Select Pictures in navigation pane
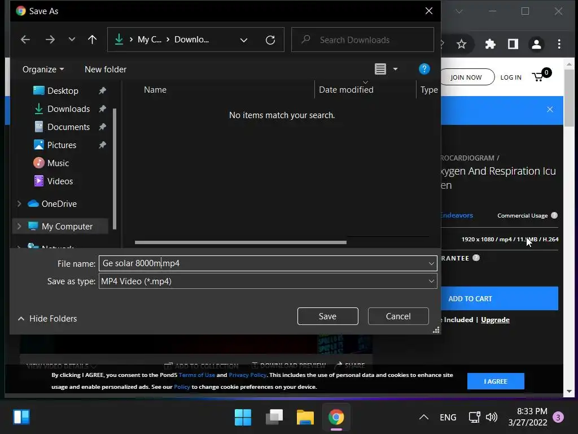The image size is (578, 434). point(62,145)
